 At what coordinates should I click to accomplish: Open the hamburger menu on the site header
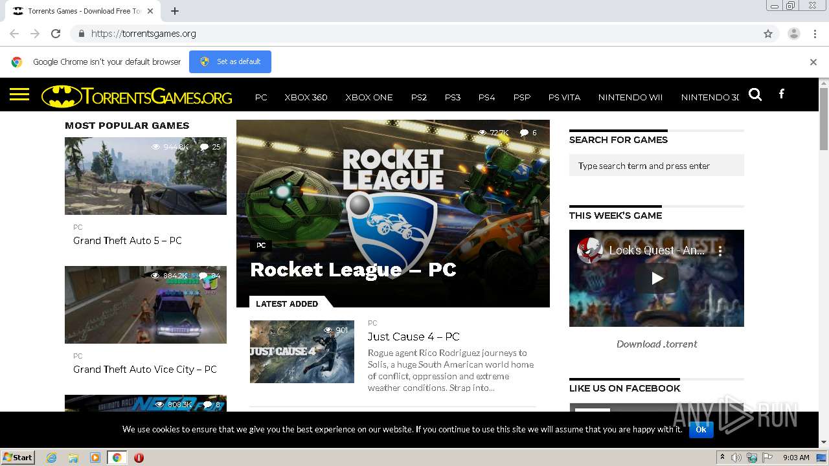pyautogui.click(x=19, y=95)
